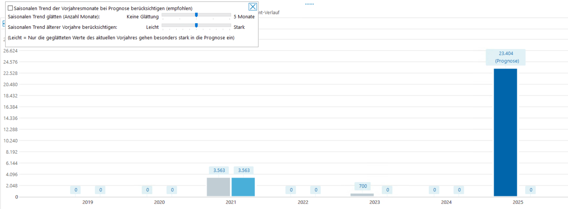Click the dotted grip handle at top
568x209 pixels.
click(309, 4)
